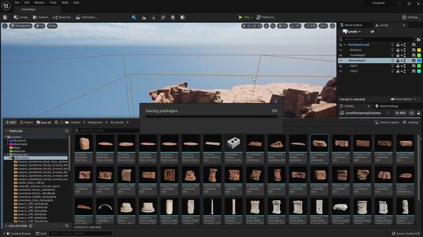Switch to the World Settings tab

pyautogui.click(x=387, y=106)
